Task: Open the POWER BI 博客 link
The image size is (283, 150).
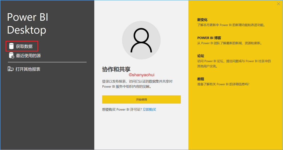Action: 209,38
